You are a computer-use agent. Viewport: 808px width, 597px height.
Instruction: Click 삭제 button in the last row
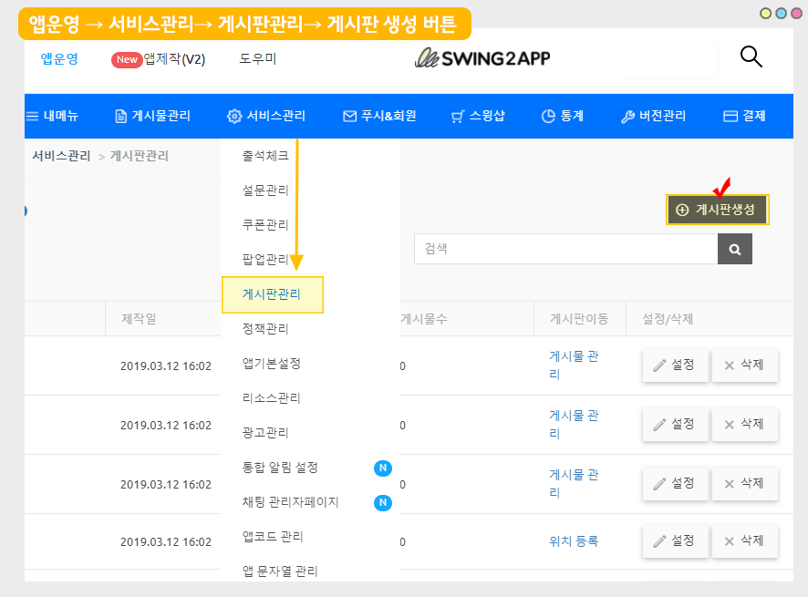tap(744, 541)
